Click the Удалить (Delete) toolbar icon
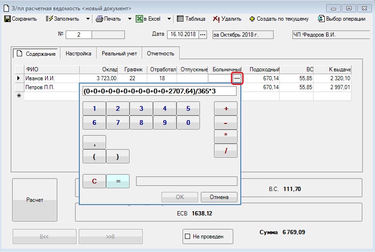This screenshot has width=375, height=252. 216,19
